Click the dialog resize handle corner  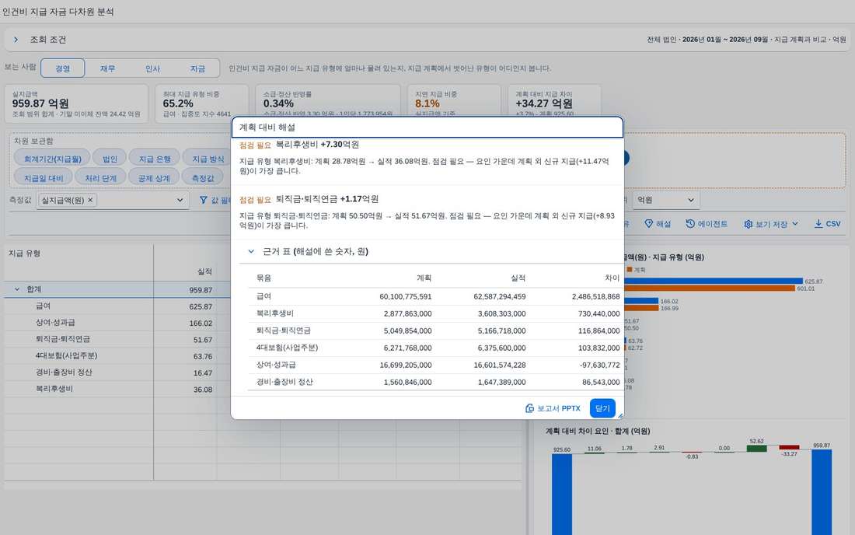pos(620,416)
